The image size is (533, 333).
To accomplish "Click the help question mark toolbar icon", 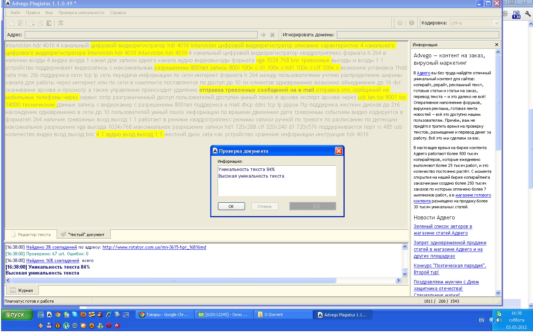I will 412,23.
